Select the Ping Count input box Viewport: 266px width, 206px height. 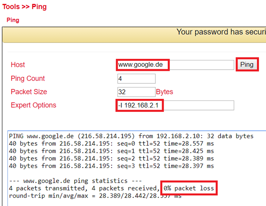click(x=137, y=78)
